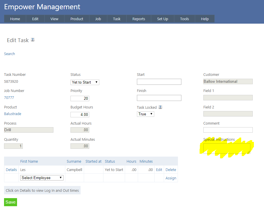Open the Product menu

(x=77, y=19)
